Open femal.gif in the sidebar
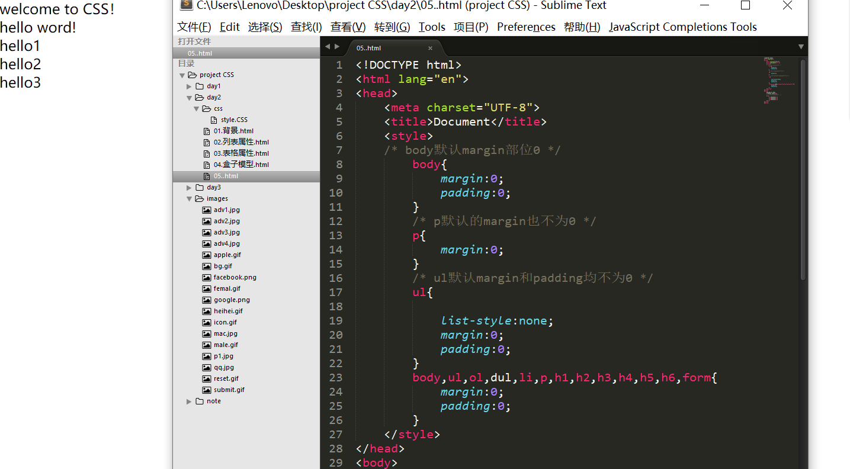Screen dimensions: 850x469 click(227, 289)
